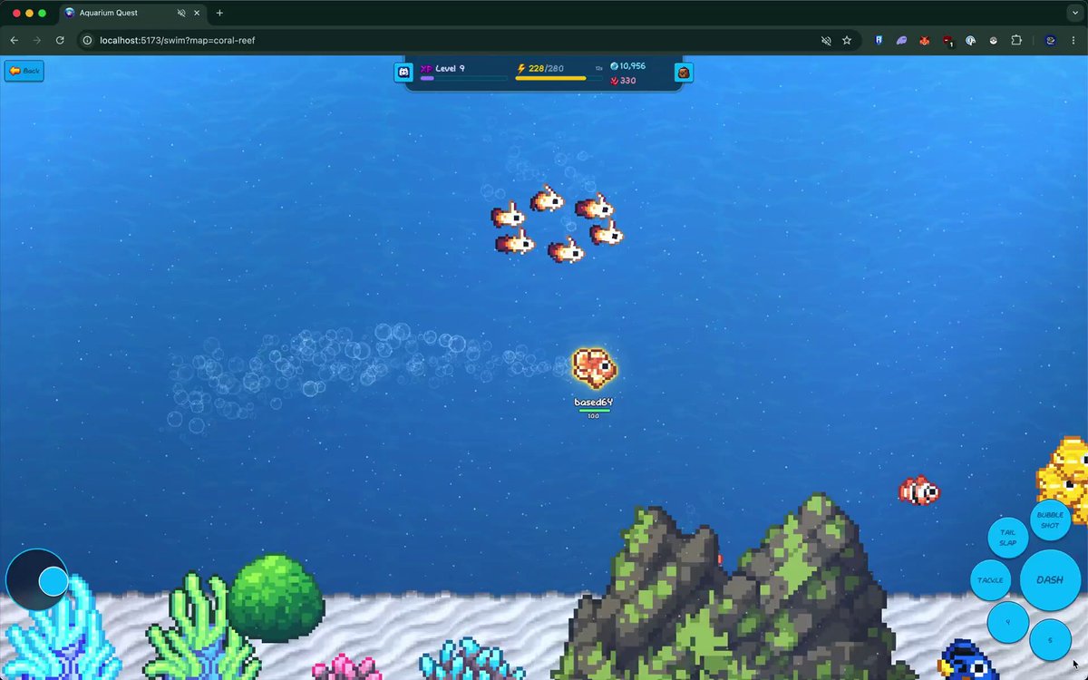
Task: Click the "228/280" energy value
Action: 546,68
